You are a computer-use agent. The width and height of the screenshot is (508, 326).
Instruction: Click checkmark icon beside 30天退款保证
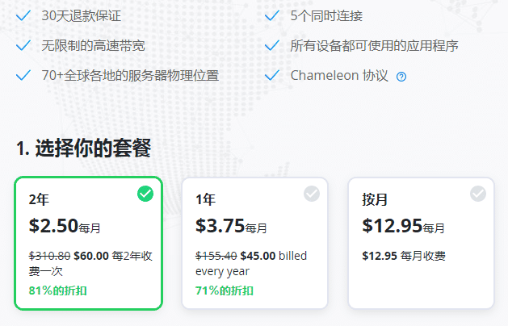click(x=23, y=15)
